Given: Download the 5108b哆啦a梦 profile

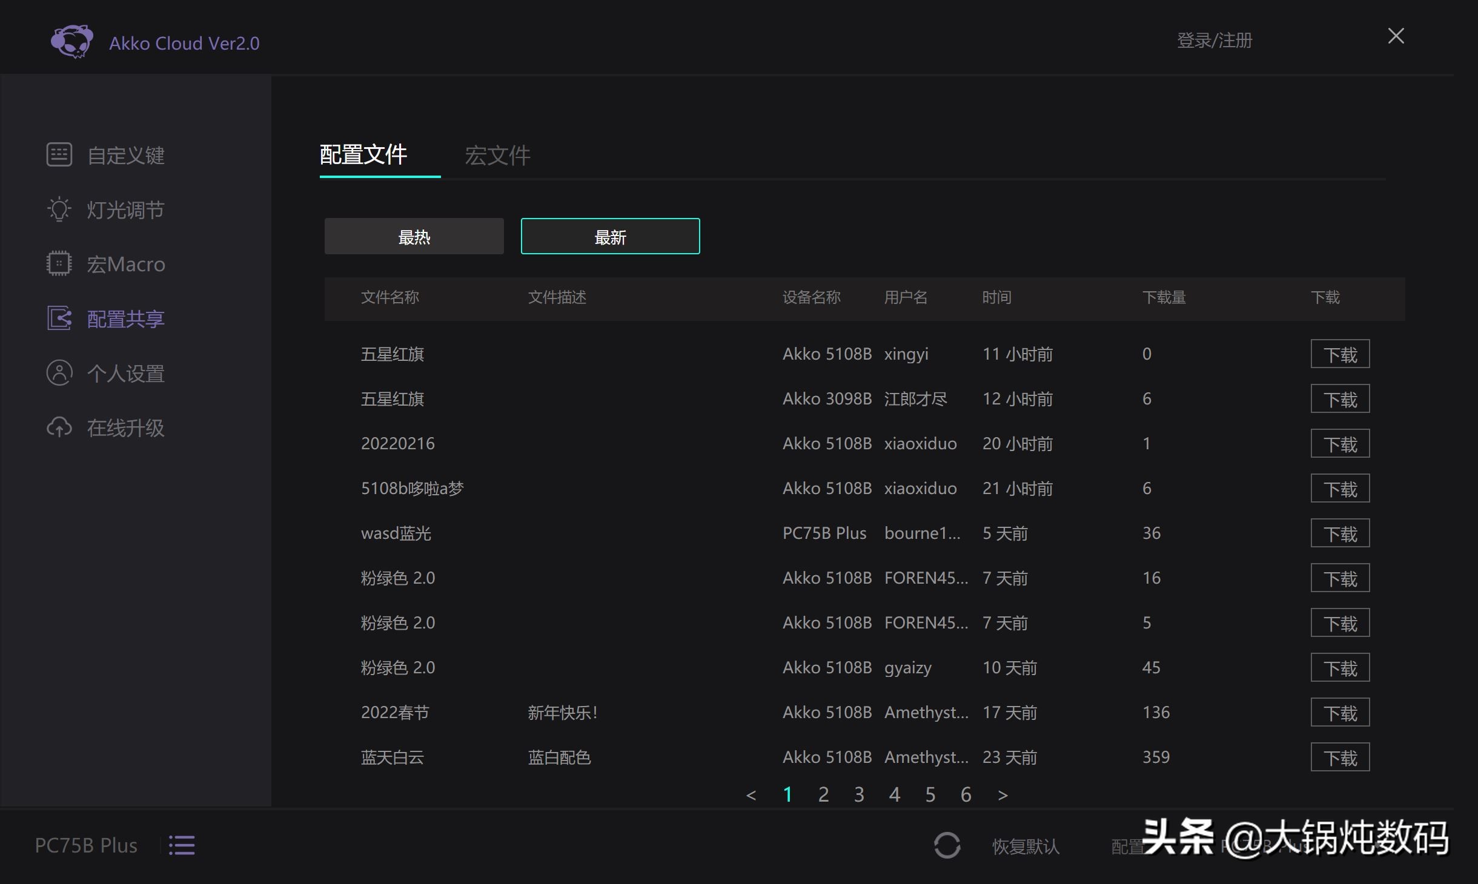Looking at the screenshot, I should 1340,488.
